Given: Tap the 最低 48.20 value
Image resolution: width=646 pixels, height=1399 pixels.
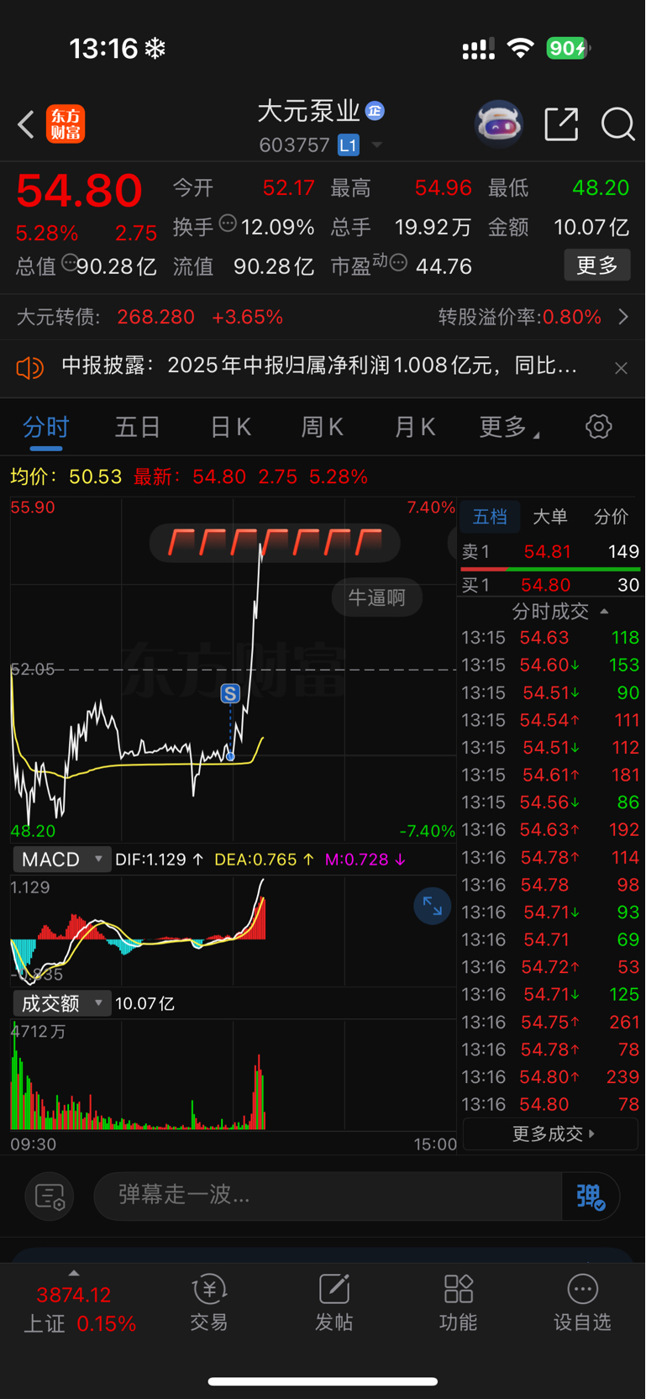Looking at the screenshot, I should [601, 187].
